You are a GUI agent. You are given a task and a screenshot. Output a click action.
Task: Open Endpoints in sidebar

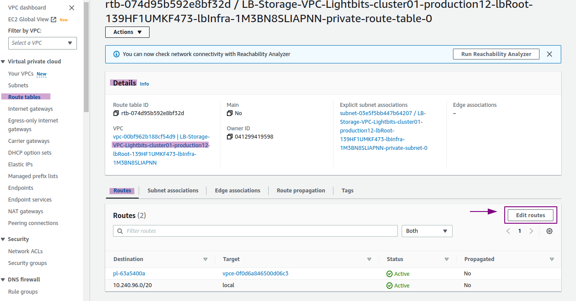coord(21,188)
